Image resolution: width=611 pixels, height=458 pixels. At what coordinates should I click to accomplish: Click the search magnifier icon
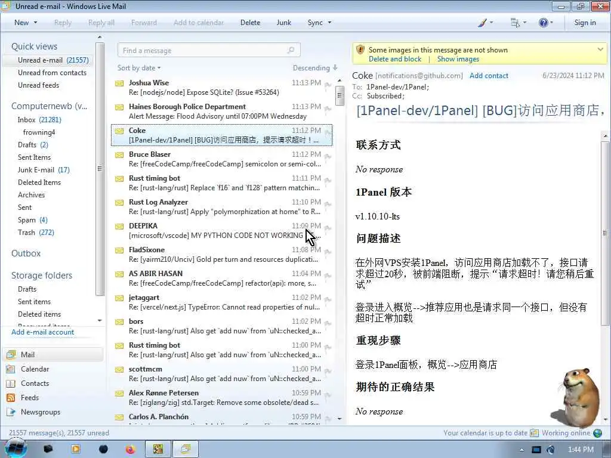(291, 50)
